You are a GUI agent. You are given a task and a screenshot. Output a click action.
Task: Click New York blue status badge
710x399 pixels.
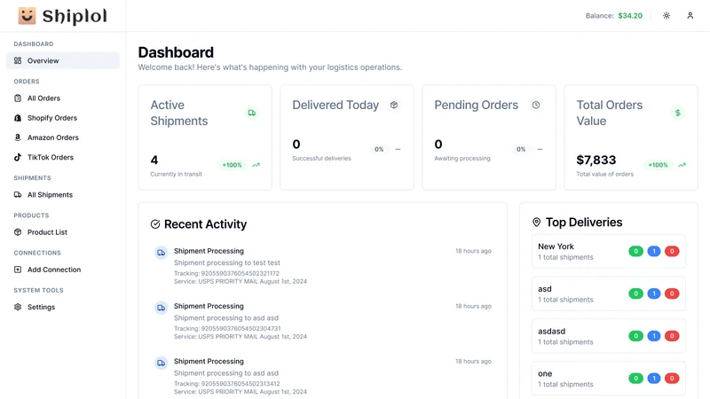pyautogui.click(x=654, y=251)
